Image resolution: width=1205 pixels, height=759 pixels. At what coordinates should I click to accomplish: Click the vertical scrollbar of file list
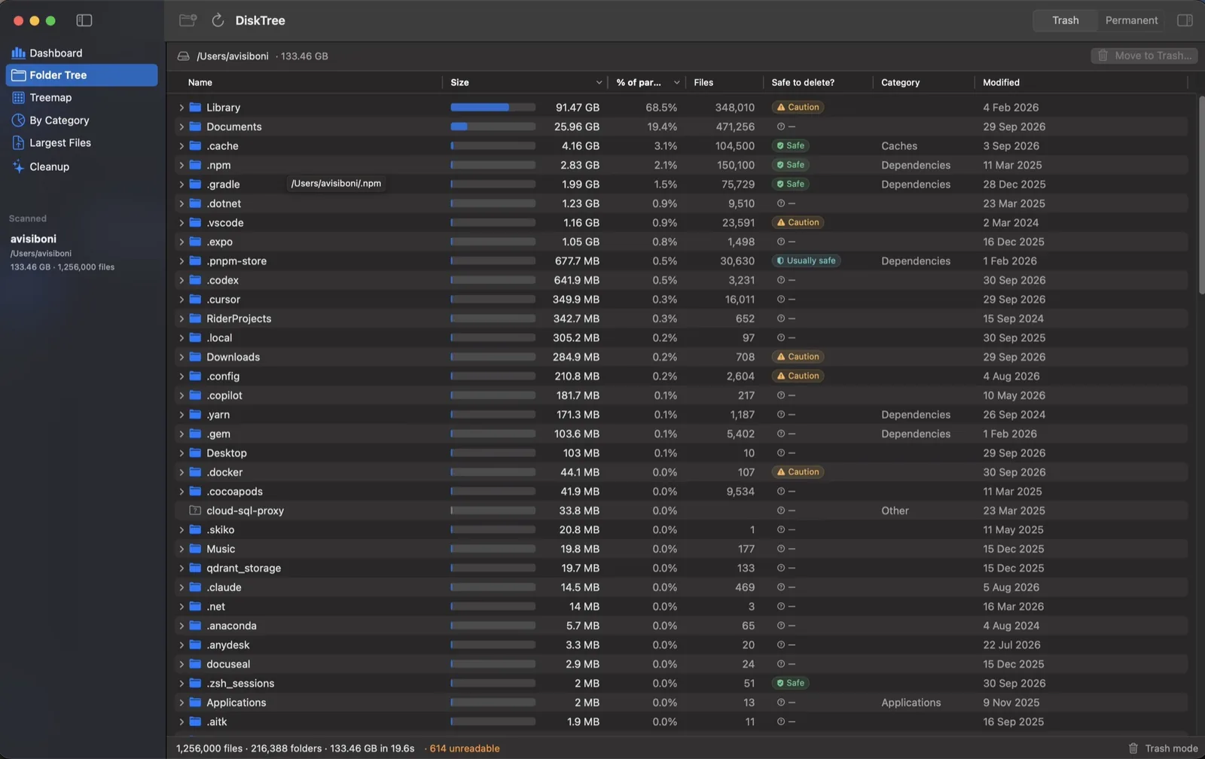tap(1201, 194)
